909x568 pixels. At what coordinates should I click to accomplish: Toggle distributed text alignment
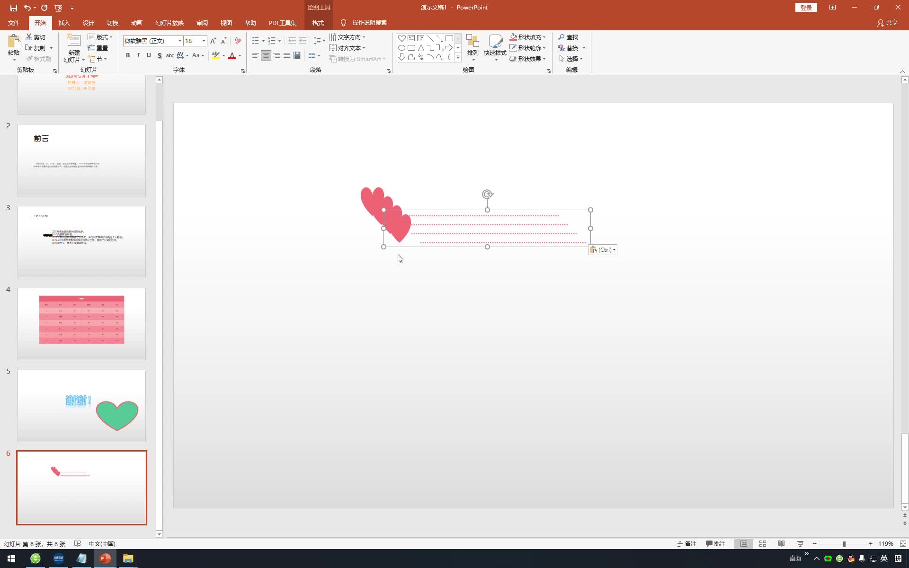tap(297, 55)
